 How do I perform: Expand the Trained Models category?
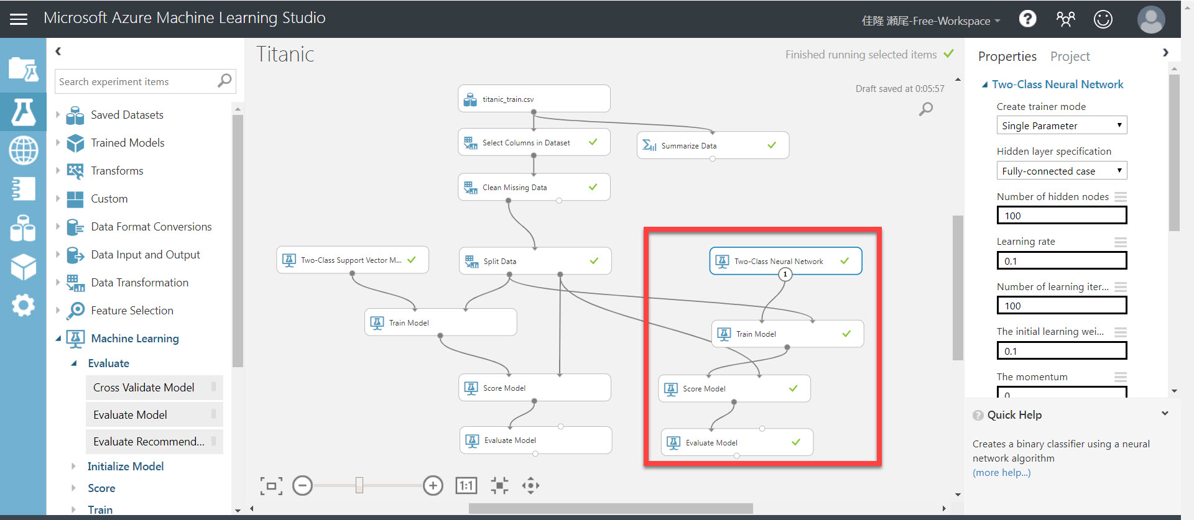(x=58, y=142)
